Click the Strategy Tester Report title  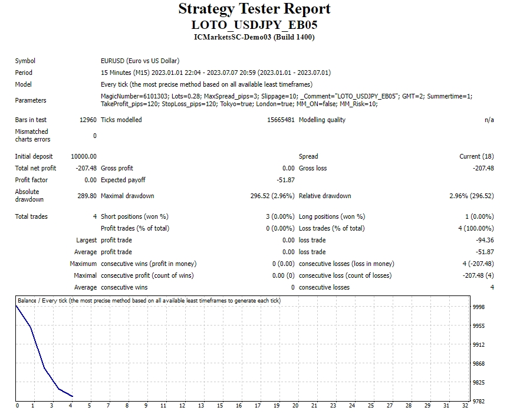pyautogui.click(x=255, y=9)
